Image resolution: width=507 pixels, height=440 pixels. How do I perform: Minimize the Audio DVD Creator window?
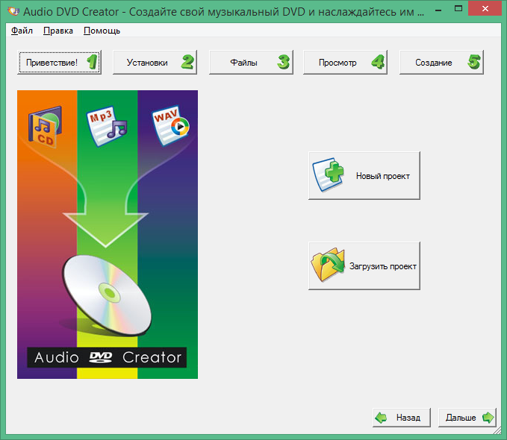point(438,10)
